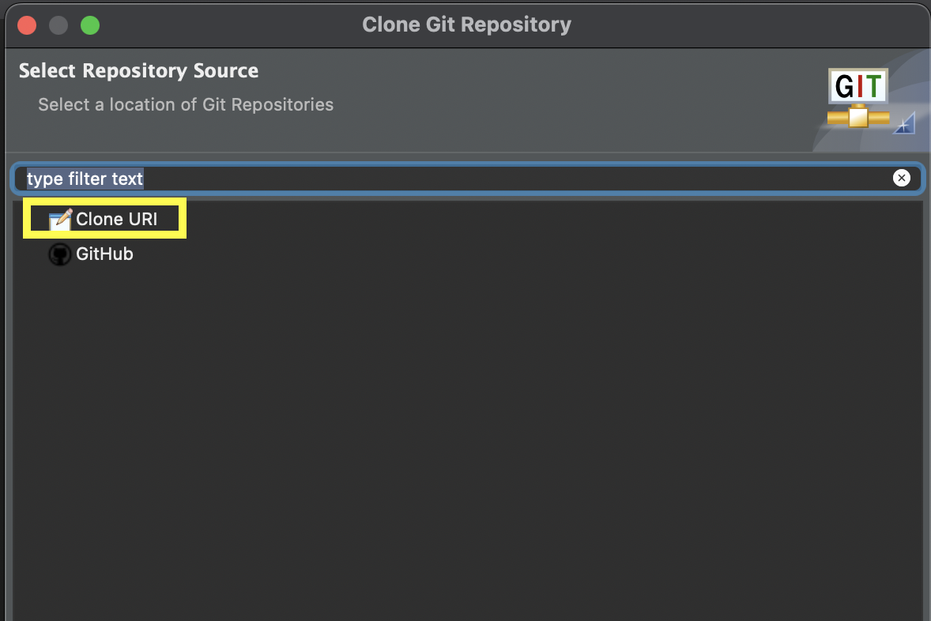Click the Clone URI pencil icon
931x621 pixels.
(60, 220)
